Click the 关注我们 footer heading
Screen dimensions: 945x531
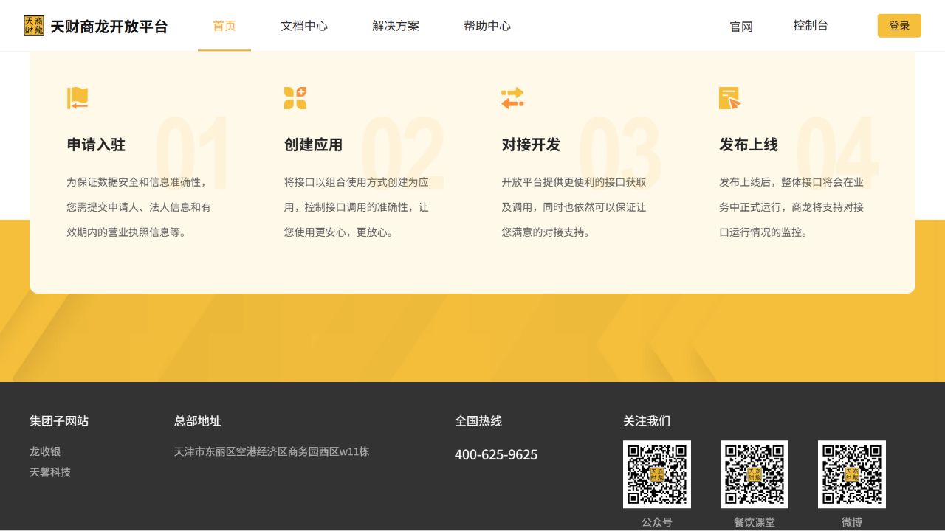click(647, 421)
